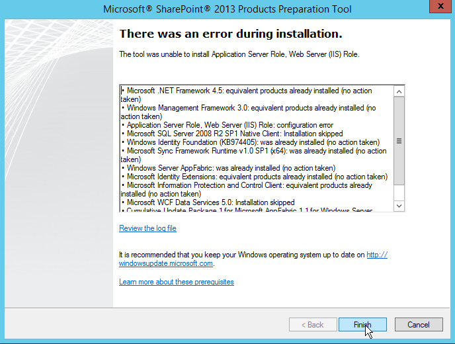This screenshot has width=455, height=344.
Task: Open the Review the log file link
Action: tap(147, 228)
